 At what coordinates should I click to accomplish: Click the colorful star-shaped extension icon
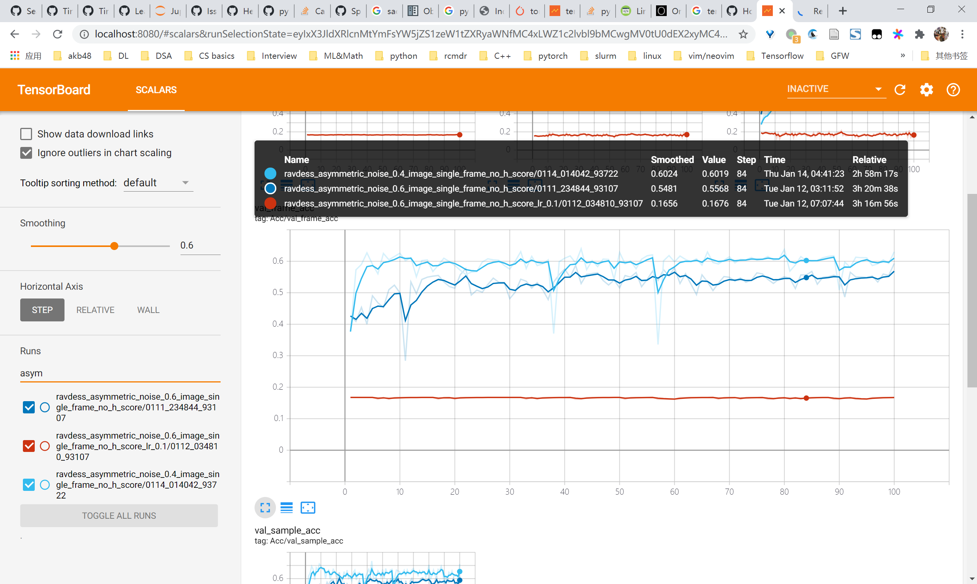898,34
